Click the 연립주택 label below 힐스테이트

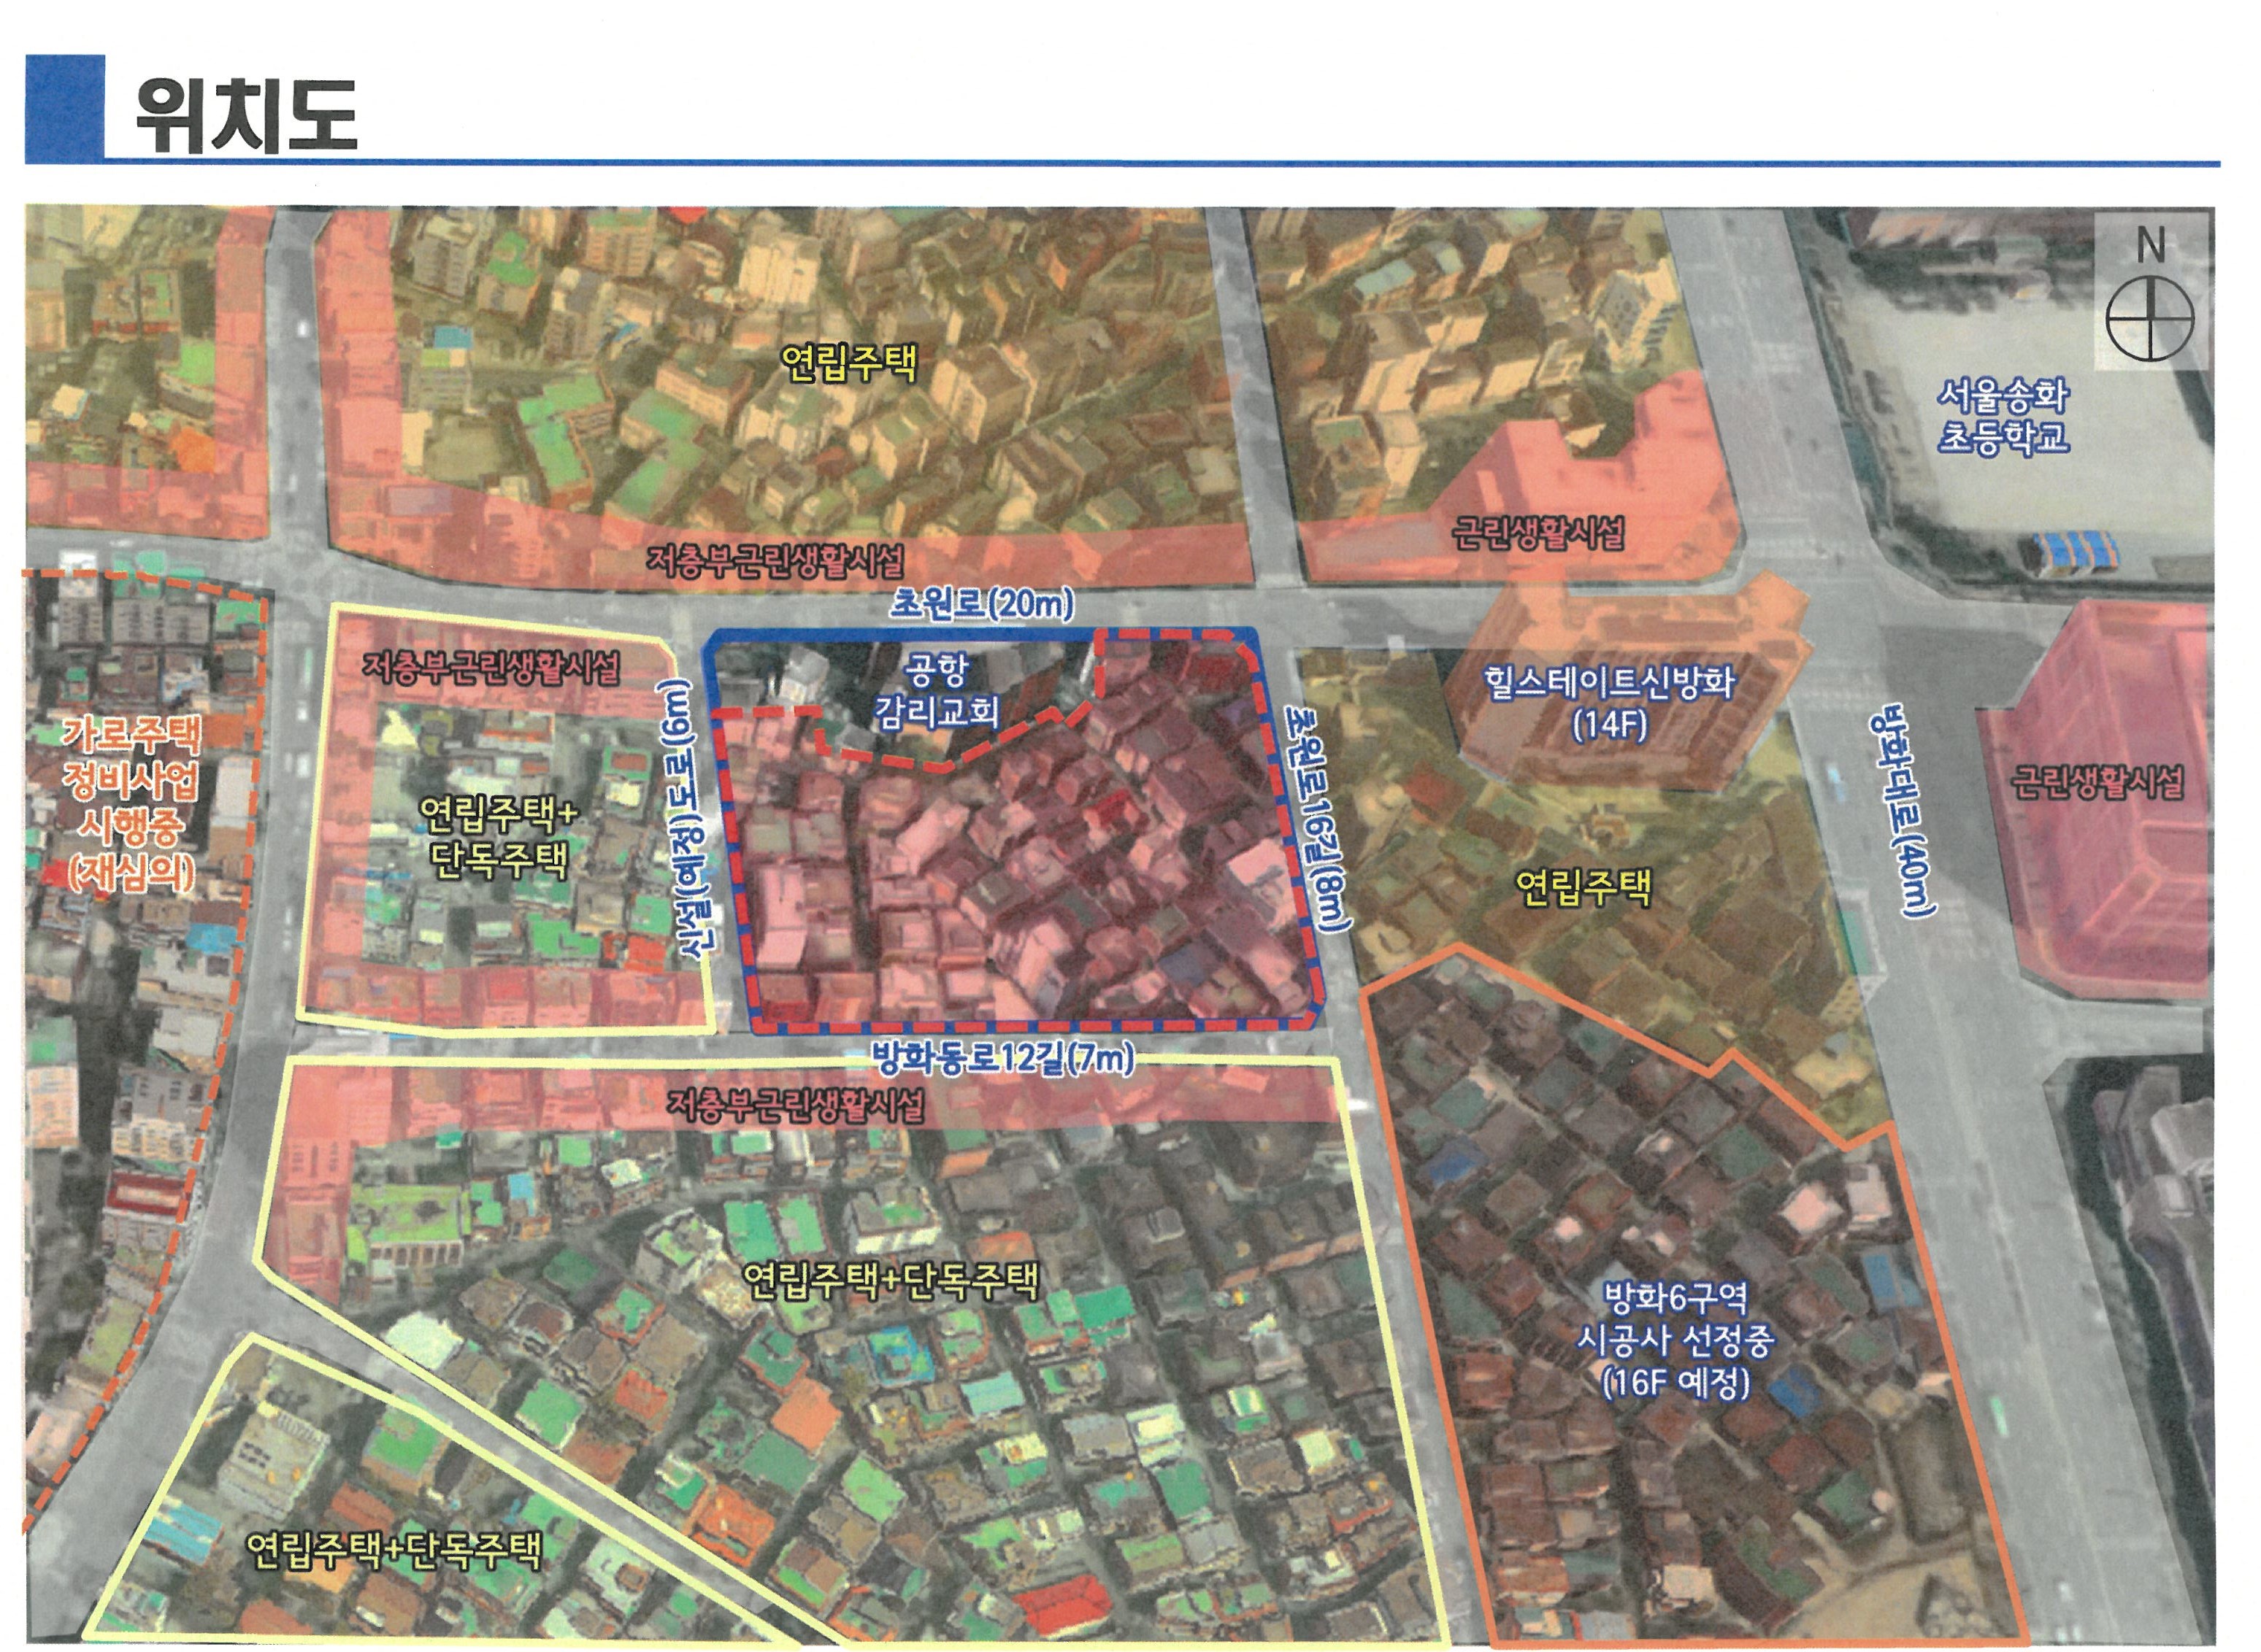(1583, 887)
